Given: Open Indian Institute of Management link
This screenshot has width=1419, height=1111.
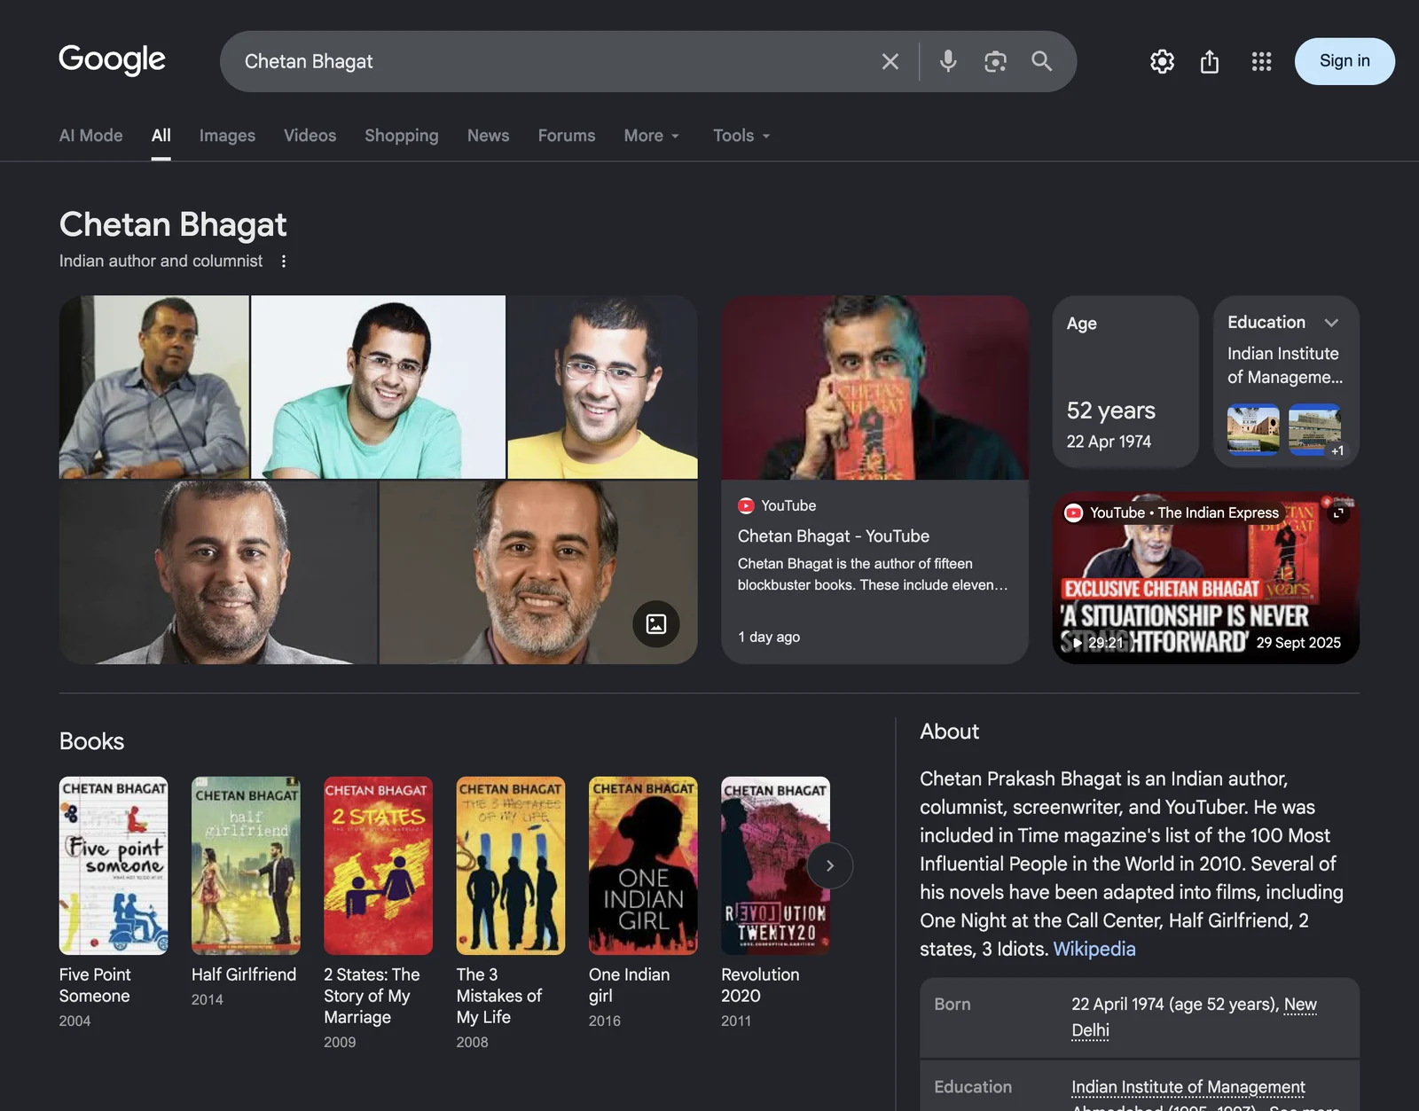Looking at the screenshot, I should click(1188, 1087).
